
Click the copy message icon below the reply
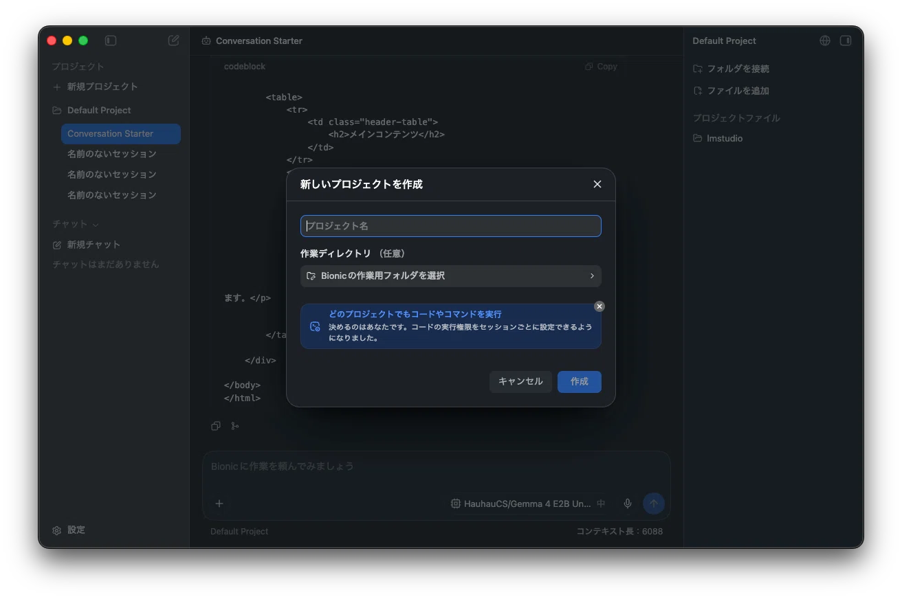point(216,426)
